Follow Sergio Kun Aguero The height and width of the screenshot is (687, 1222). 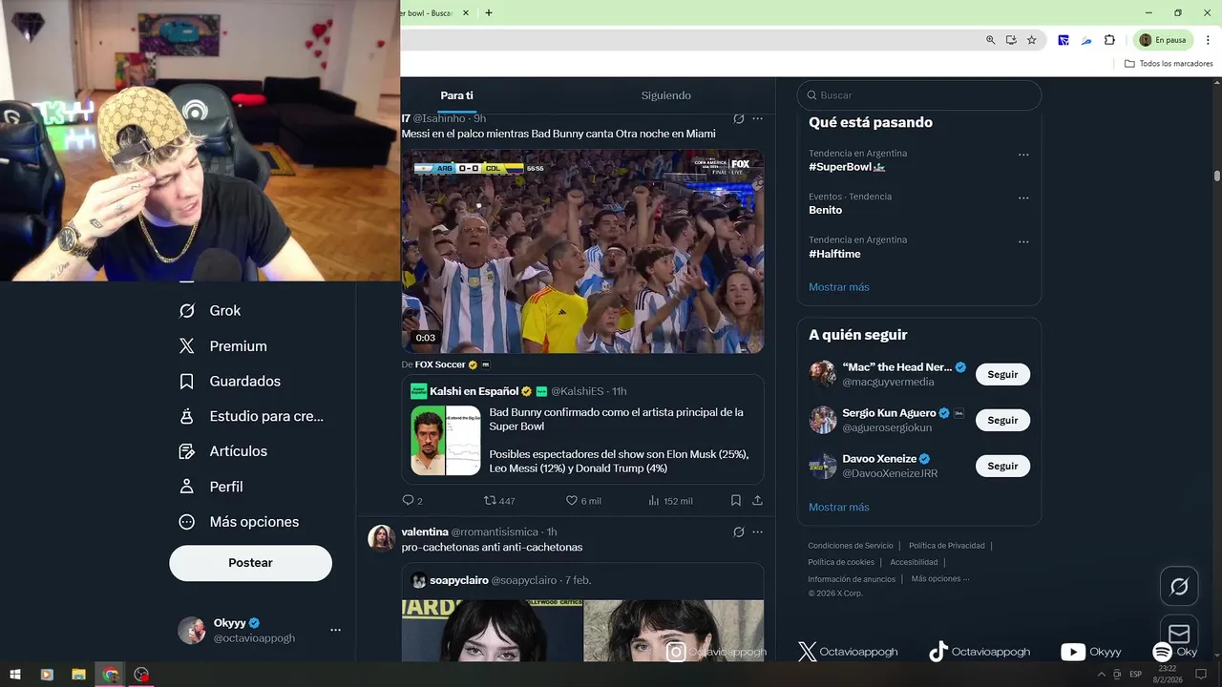point(1002,421)
